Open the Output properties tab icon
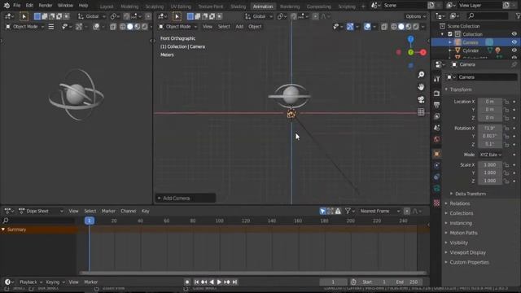 point(436,105)
